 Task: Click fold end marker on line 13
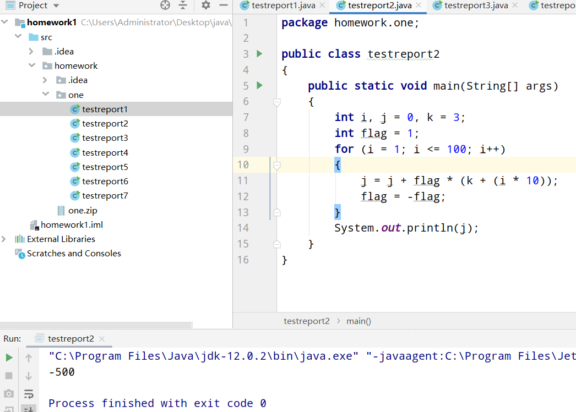(277, 212)
